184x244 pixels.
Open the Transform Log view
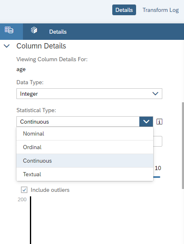click(x=161, y=10)
